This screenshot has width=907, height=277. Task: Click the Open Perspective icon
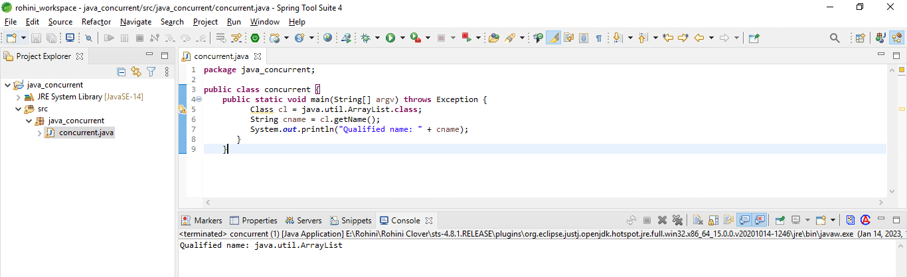(860, 38)
